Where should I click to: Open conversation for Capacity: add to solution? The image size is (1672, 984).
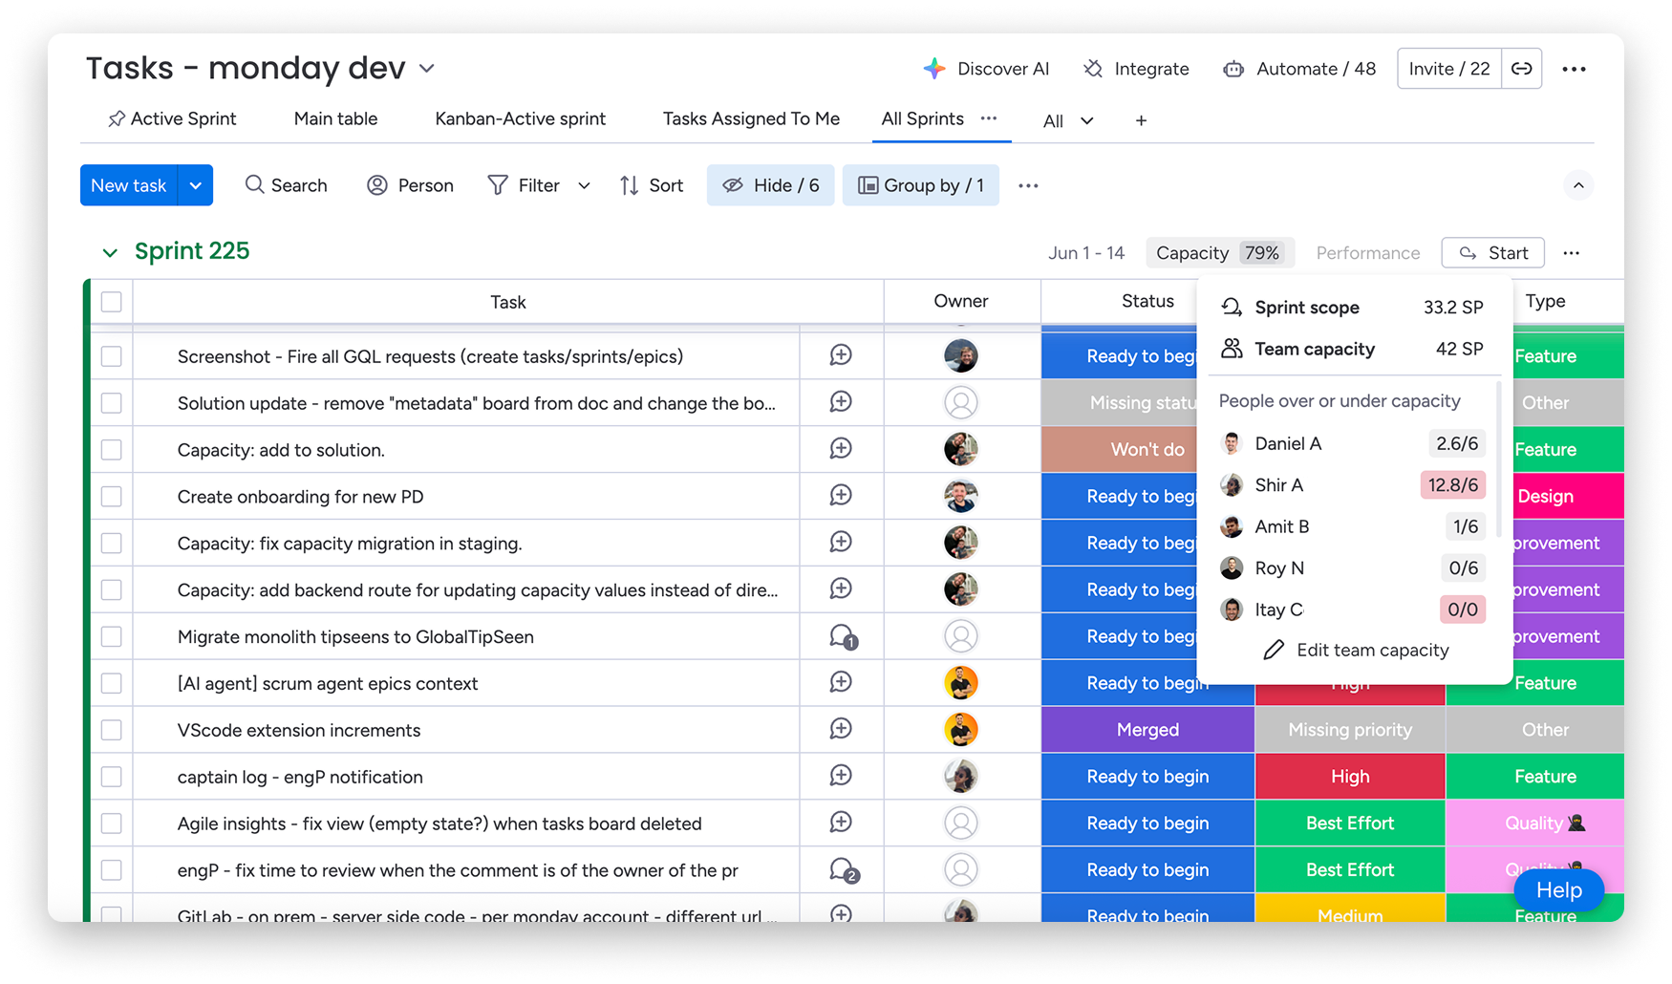[841, 449]
